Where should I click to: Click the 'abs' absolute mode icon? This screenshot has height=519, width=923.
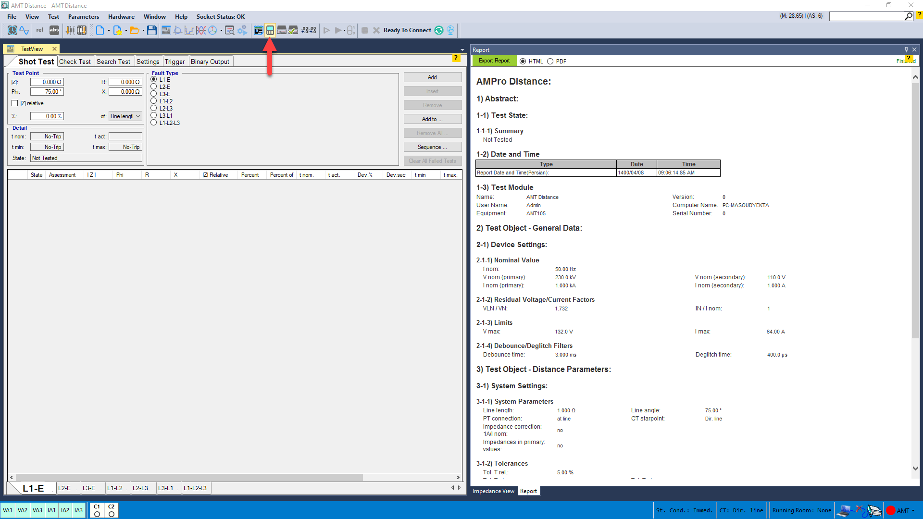(54, 30)
